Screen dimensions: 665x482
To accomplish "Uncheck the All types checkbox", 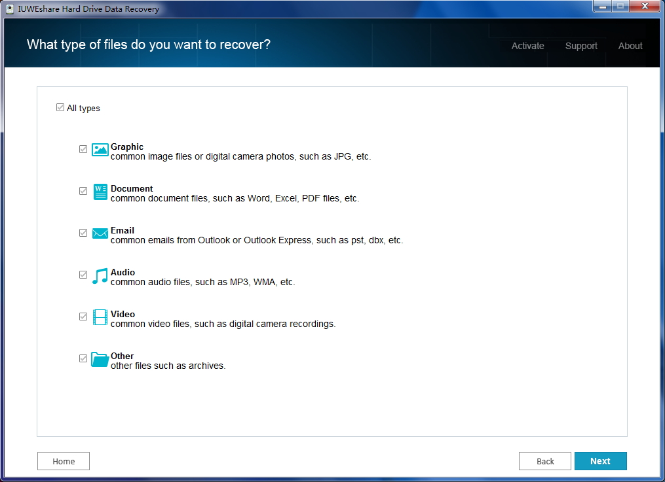I will point(60,107).
